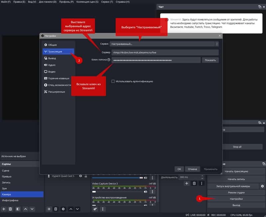The image size is (266, 217).
Task: Mute Устройство воспроизведения speaker icon
Action: [x=146, y=205]
